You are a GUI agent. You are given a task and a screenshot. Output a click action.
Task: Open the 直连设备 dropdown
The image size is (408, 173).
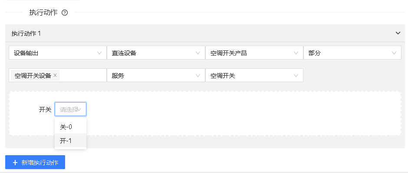[156, 53]
